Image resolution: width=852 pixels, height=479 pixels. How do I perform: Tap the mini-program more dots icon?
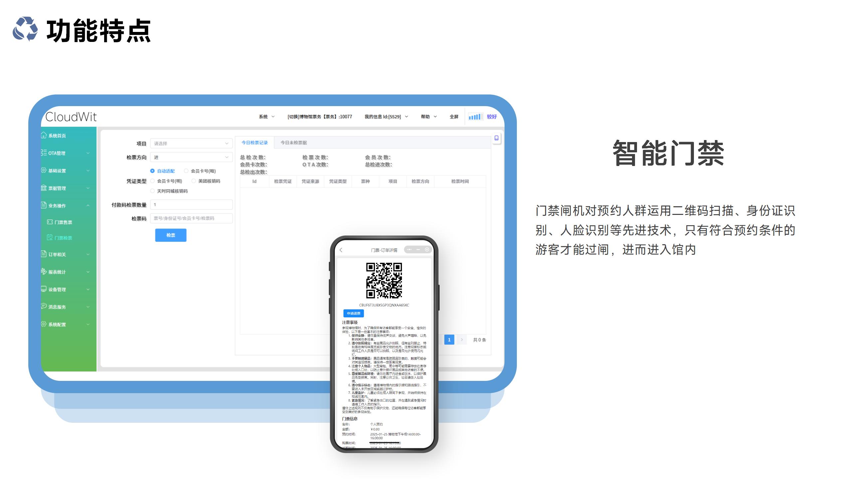click(x=409, y=249)
